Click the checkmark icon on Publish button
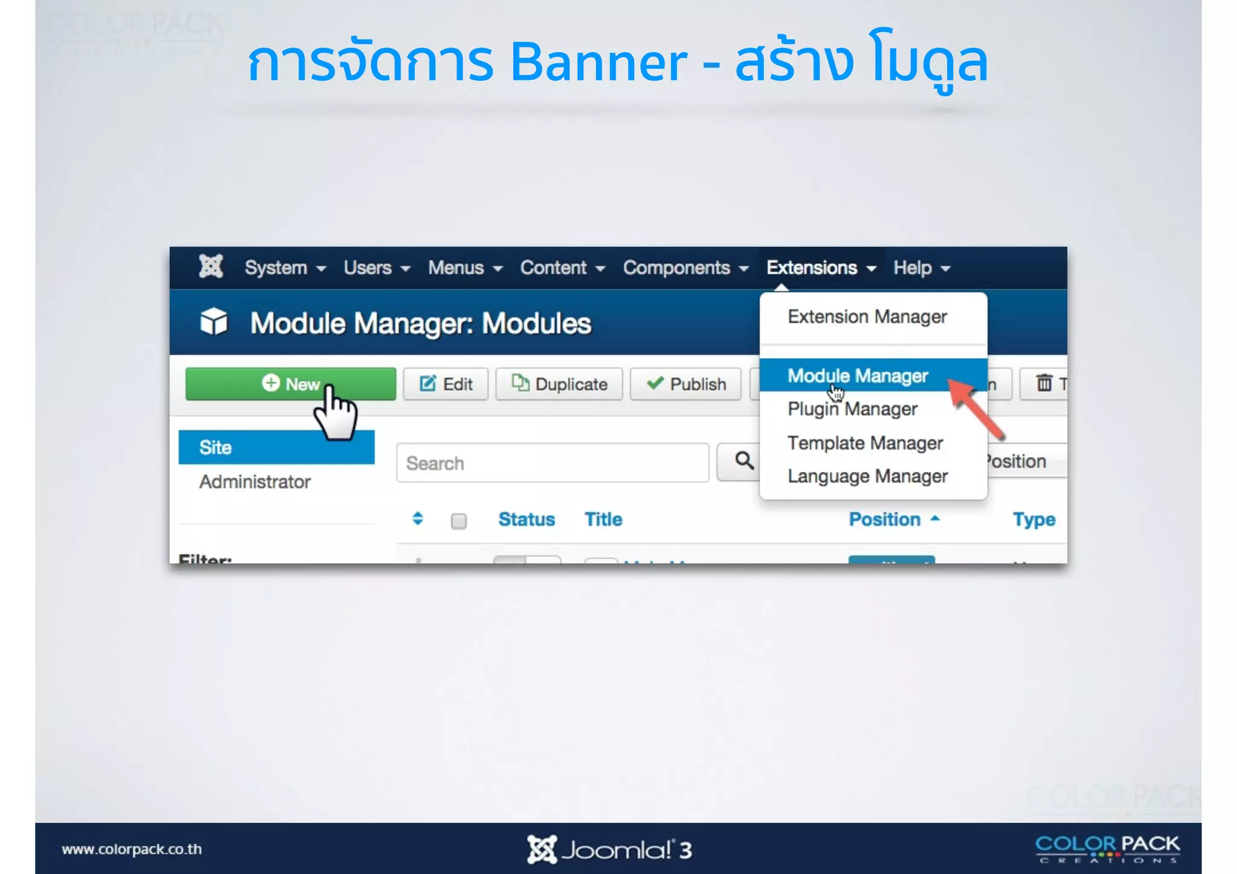Screen dimensions: 1237x874 coord(655,382)
